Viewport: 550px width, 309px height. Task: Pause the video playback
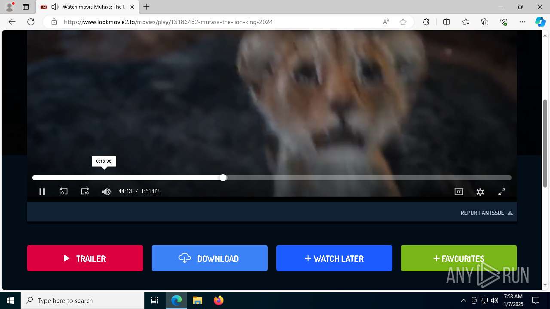point(42,192)
